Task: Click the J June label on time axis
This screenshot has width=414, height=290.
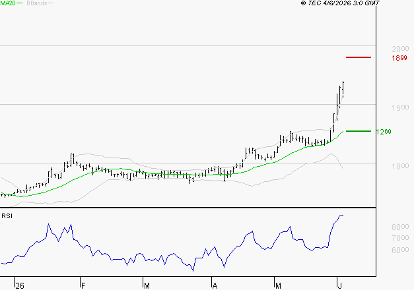Action: click(x=340, y=286)
